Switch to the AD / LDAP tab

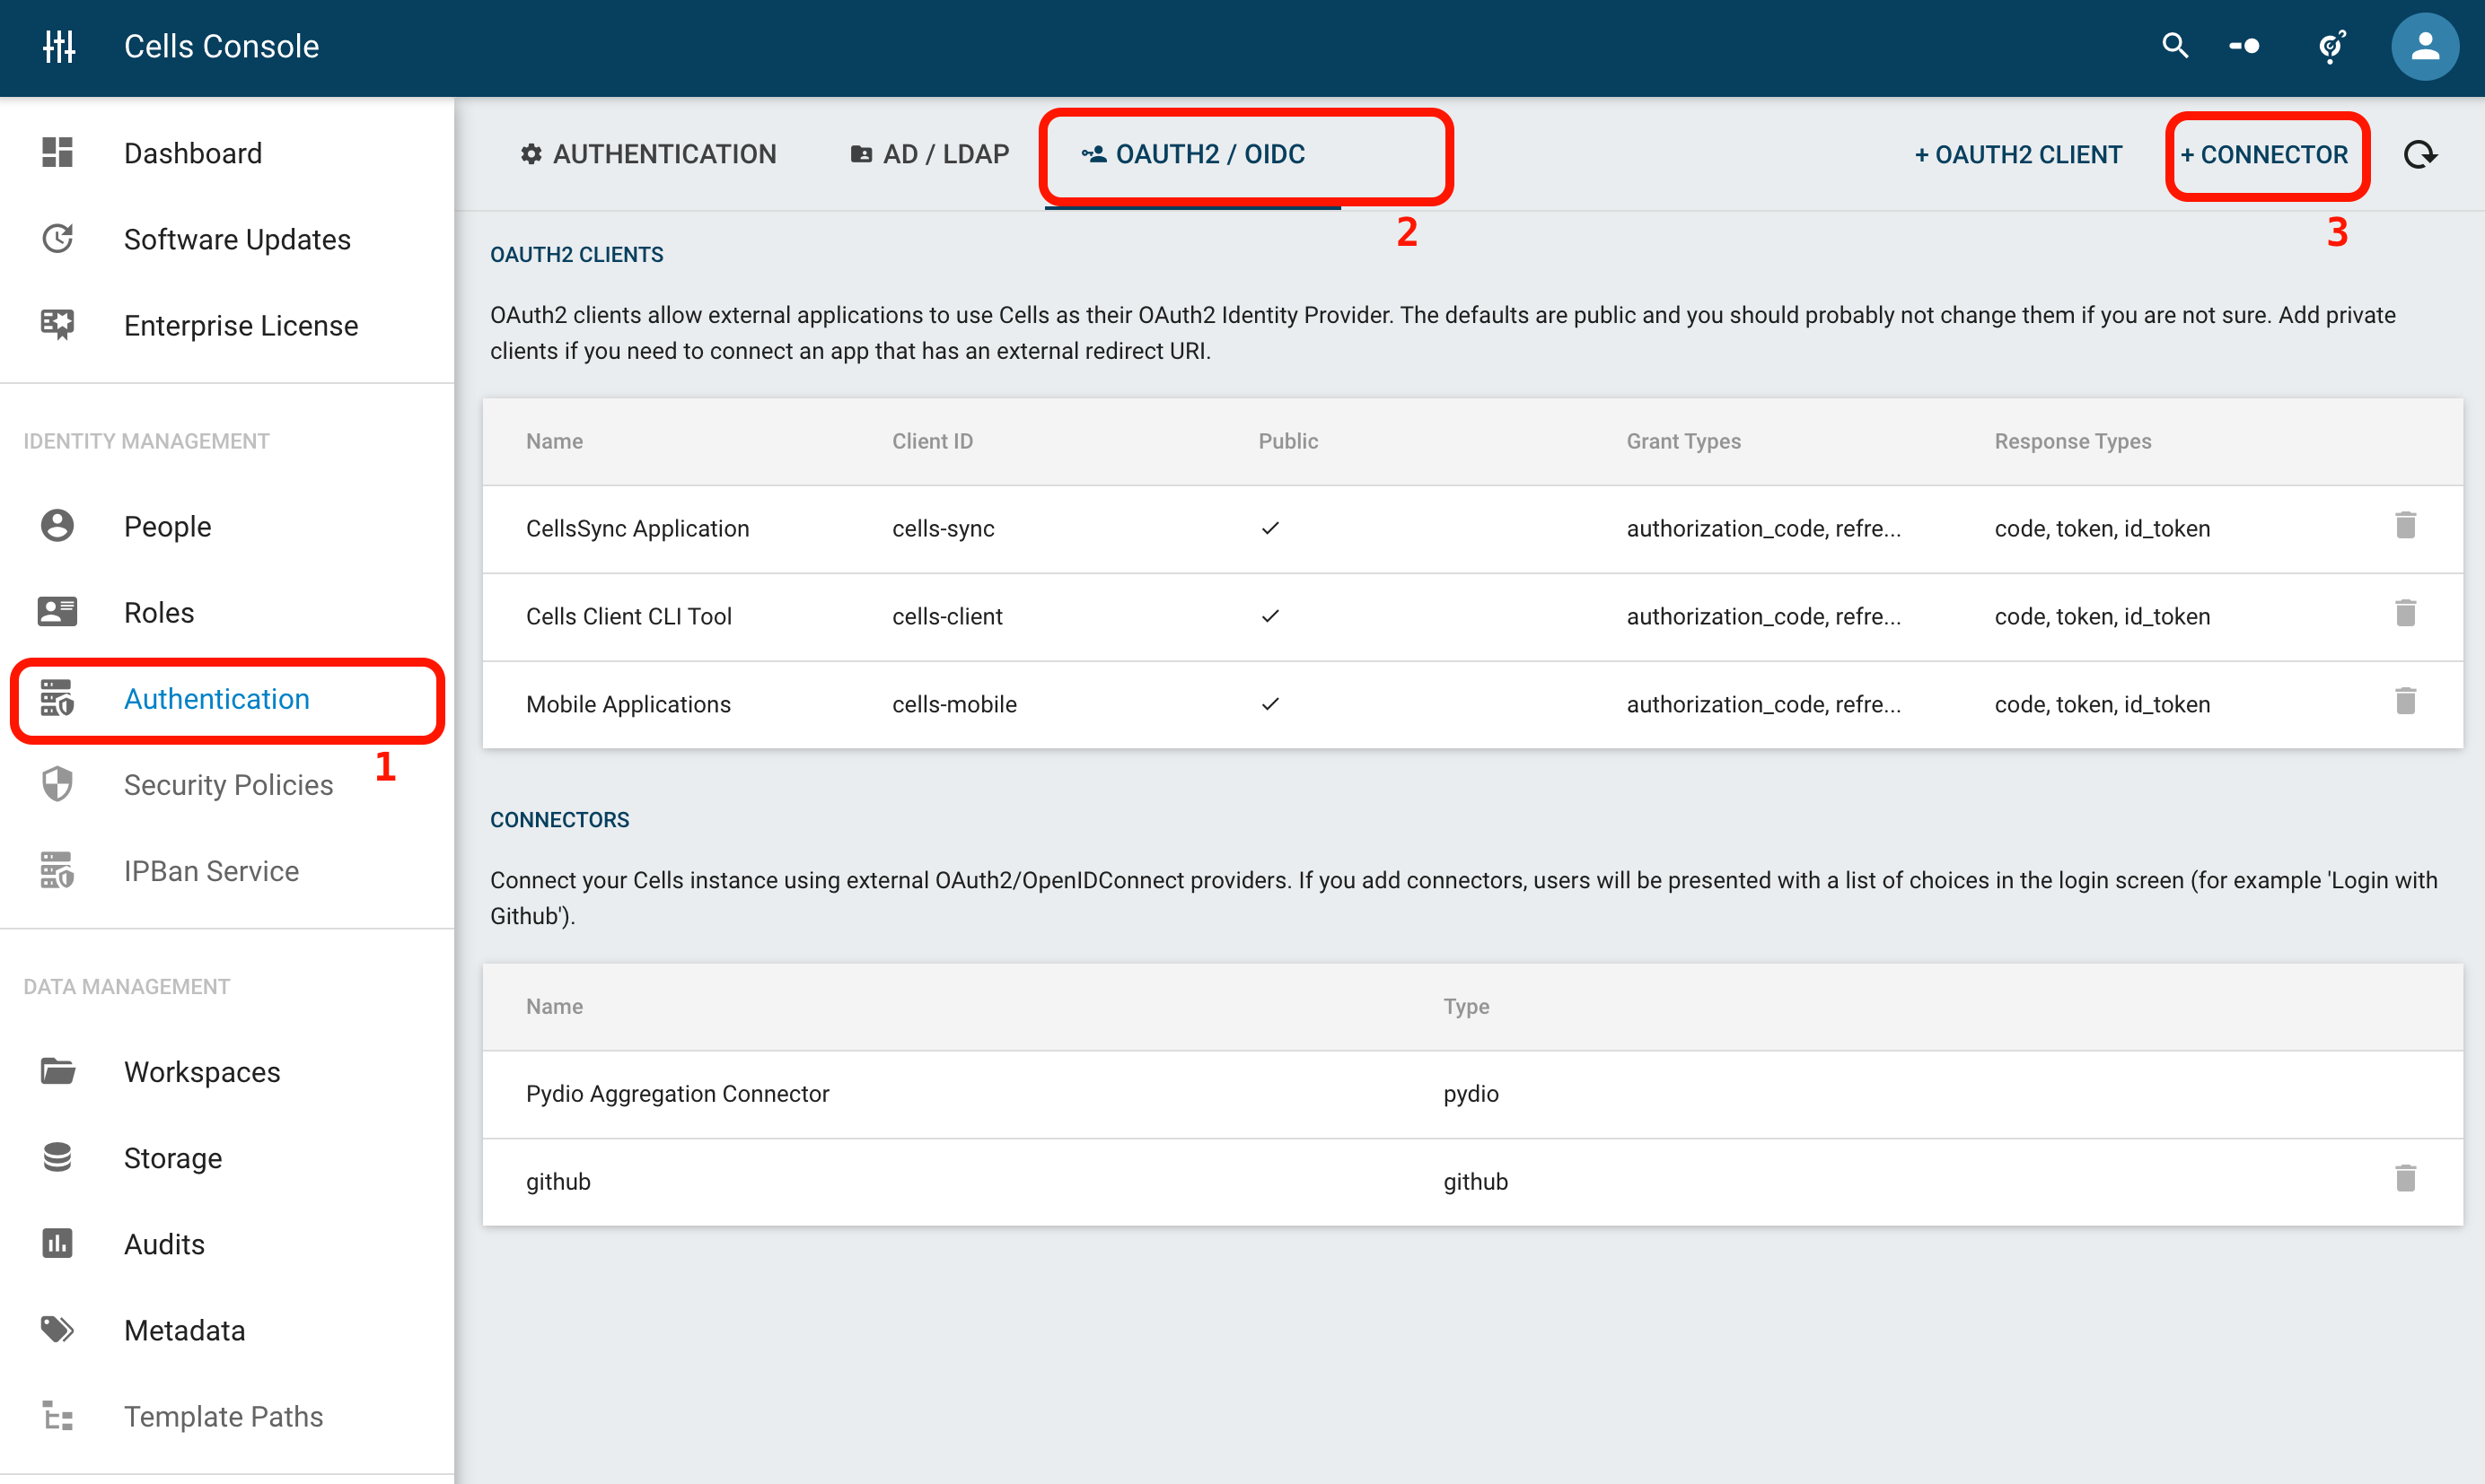coord(929,154)
